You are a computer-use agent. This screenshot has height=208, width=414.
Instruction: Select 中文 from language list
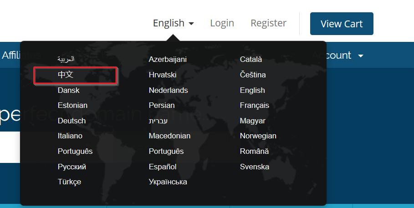click(x=66, y=75)
